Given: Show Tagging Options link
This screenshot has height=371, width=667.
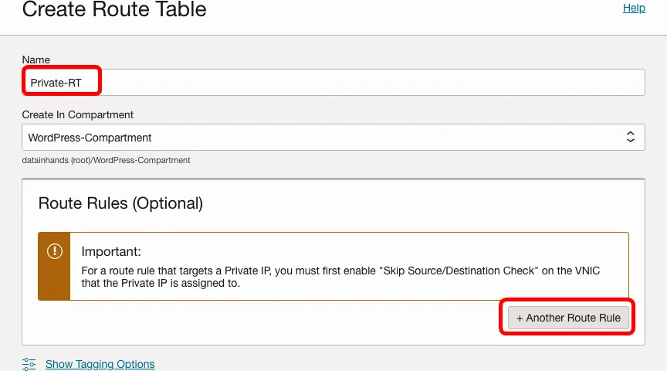Looking at the screenshot, I should 100,364.
